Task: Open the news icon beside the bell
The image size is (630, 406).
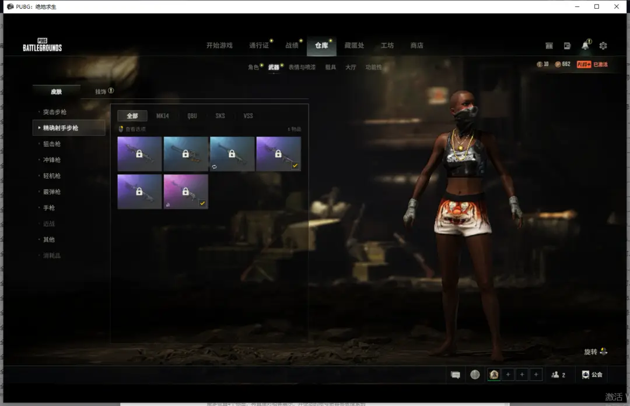Action: coord(567,46)
